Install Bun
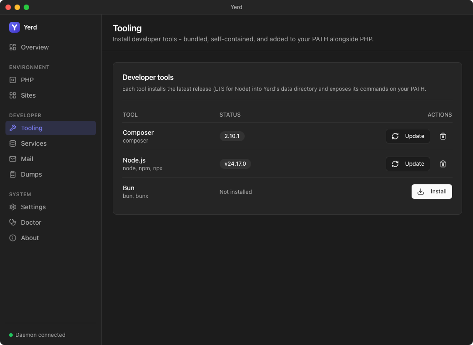This screenshot has width=473, height=345. pyautogui.click(x=432, y=192)
